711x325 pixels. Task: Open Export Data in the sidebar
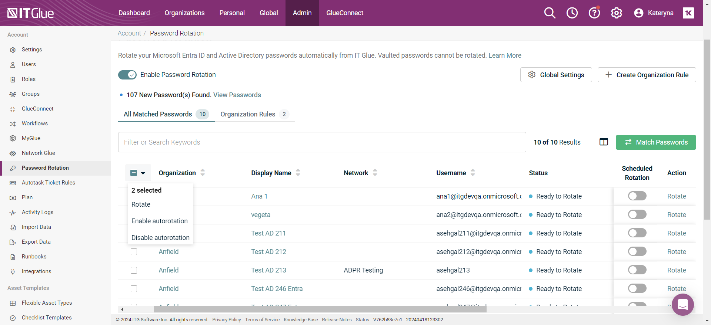coord(36,242)
